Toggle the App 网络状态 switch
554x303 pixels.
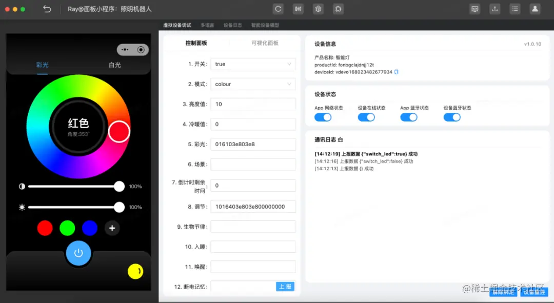pyautogui.click(x=323, y=117)
